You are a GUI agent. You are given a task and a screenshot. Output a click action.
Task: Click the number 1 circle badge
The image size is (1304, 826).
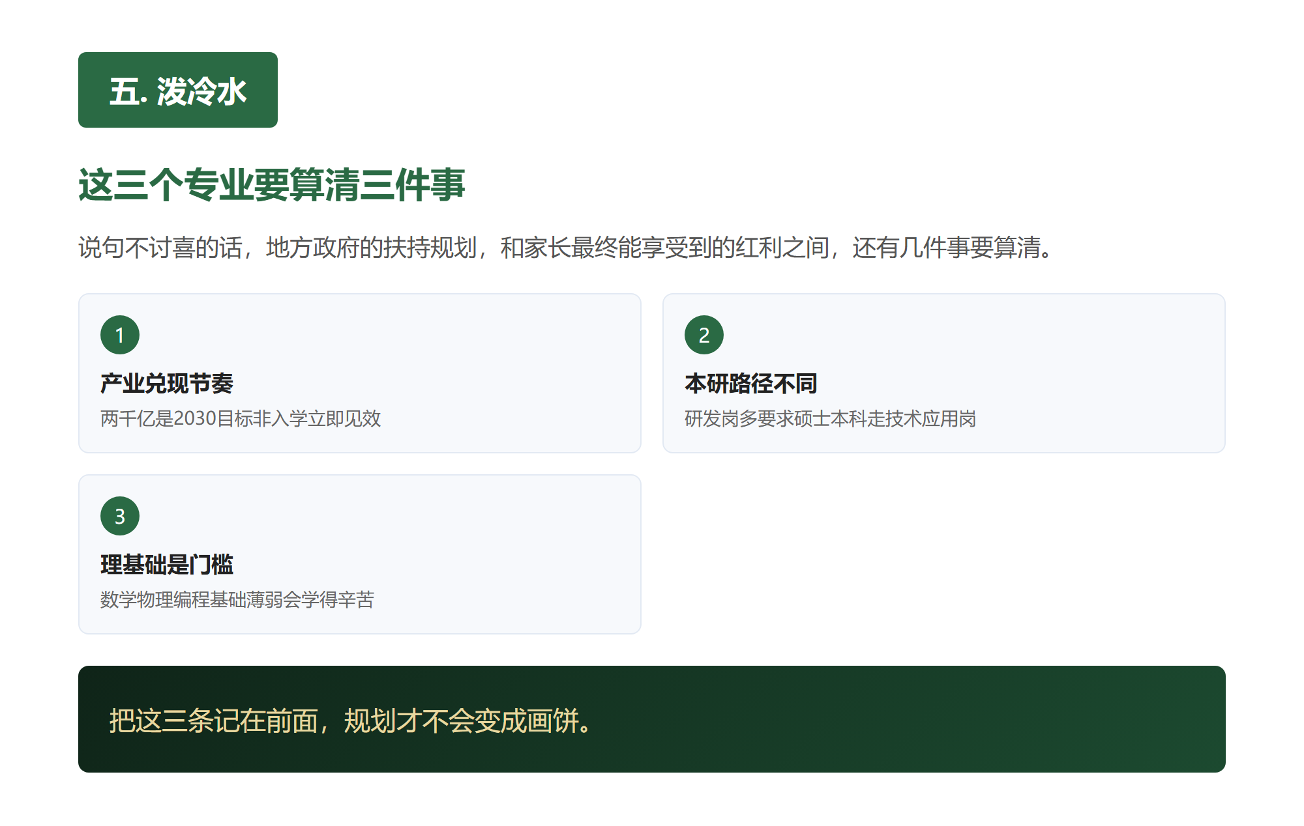click(x=120, y=335)
